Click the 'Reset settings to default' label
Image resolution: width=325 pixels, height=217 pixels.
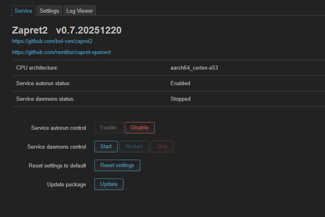(57, 165)
